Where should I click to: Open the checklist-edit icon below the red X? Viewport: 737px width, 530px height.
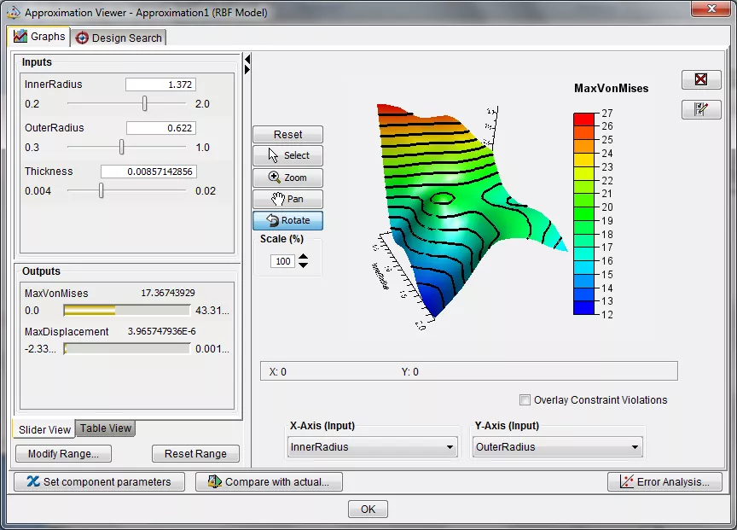point(700,109)
